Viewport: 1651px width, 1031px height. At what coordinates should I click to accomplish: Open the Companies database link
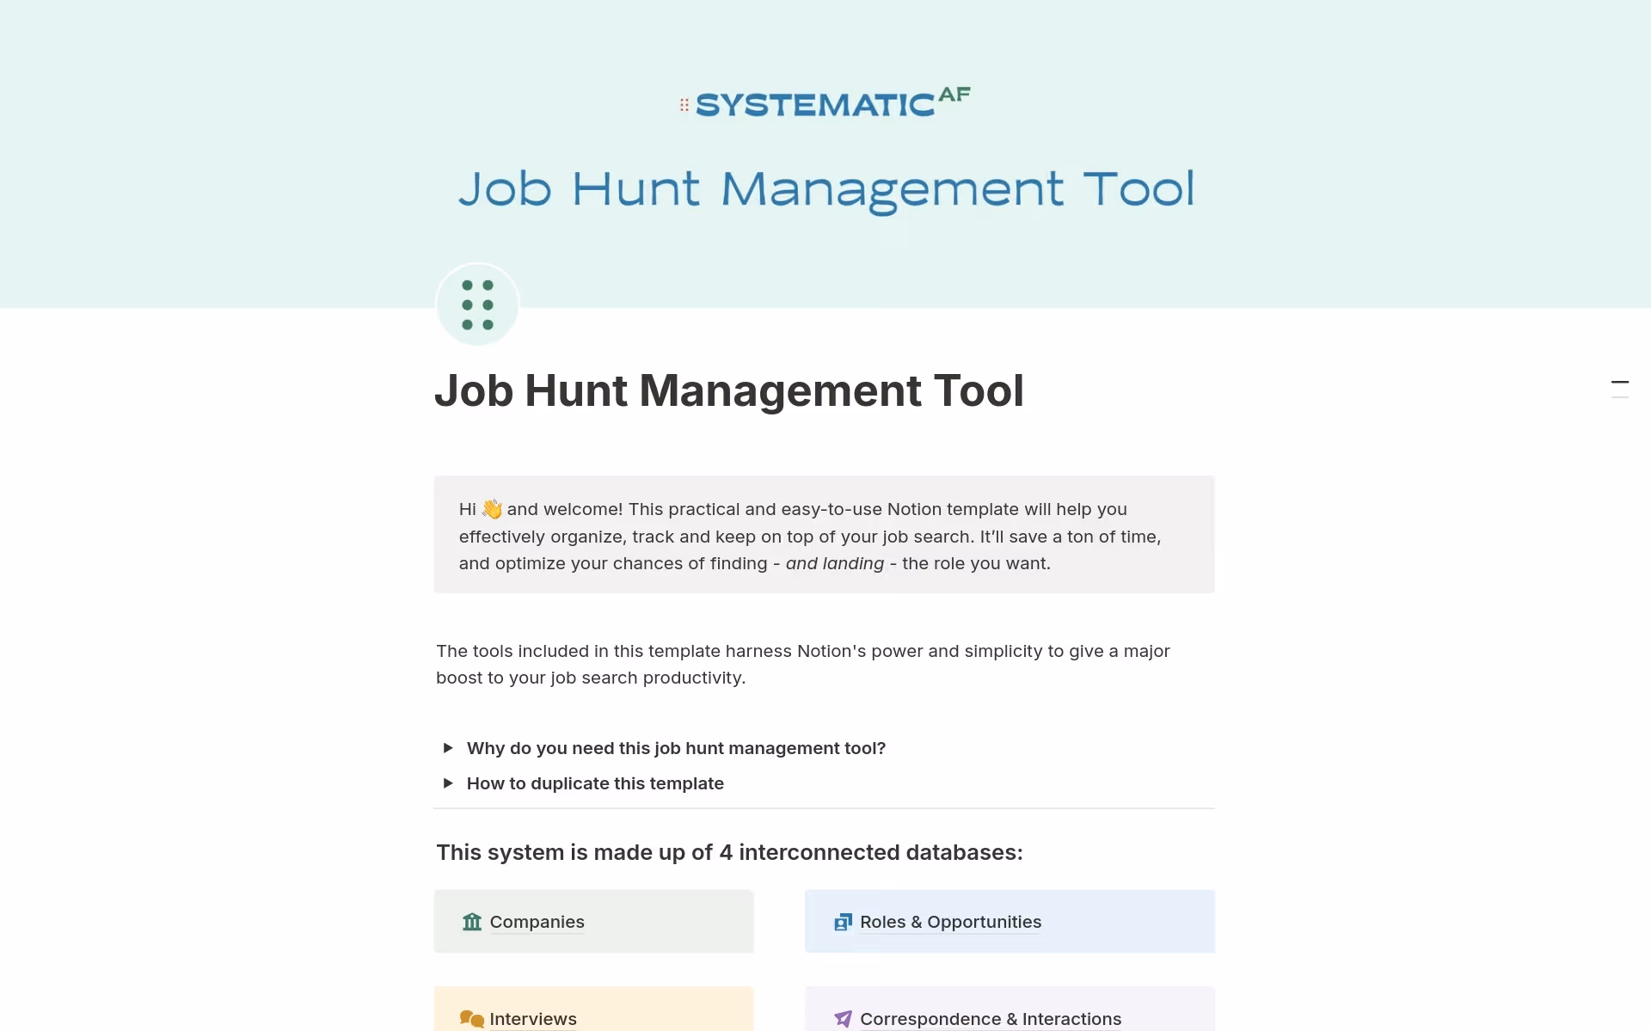click(x=537, y=922)
